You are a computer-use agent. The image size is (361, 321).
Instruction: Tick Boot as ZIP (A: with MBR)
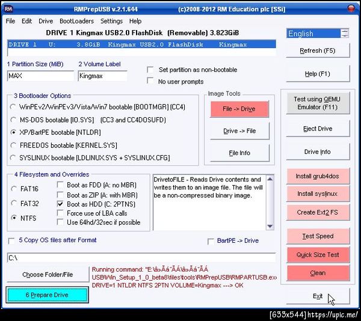pos(60,195)
